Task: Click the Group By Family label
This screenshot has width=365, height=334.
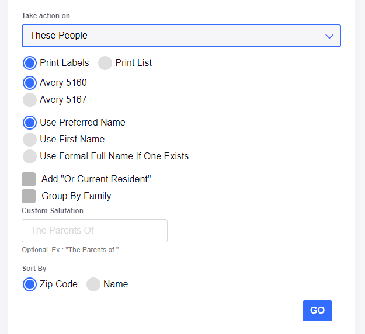Action: pos(77,196)
